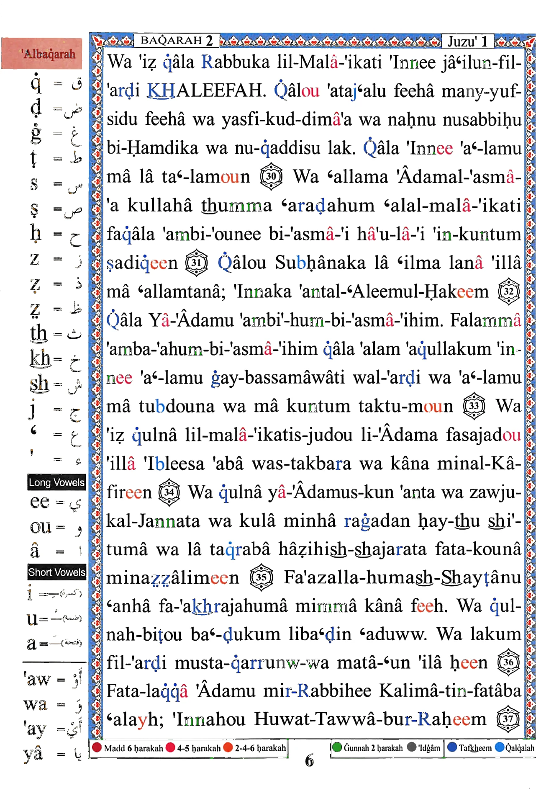Click the verse 35 marker icon
Image resolution: width=536 pixels, height=791 pixels.
[x=261, y=577]
